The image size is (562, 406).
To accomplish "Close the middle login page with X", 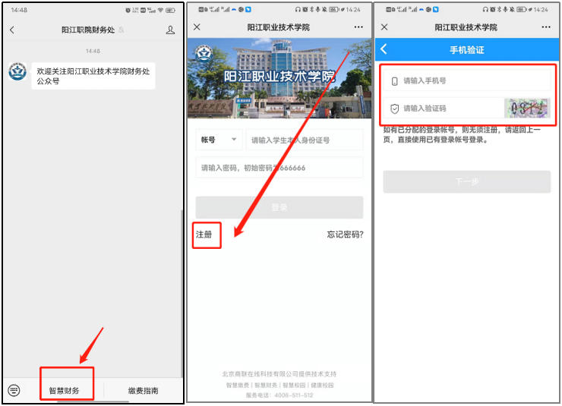I will (x=197, y=27).
